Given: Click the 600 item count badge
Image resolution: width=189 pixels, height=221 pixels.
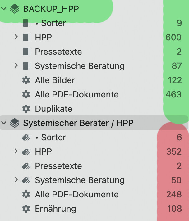Looking at the screenshot, I should pyautogui.click(x=173, y=38).
